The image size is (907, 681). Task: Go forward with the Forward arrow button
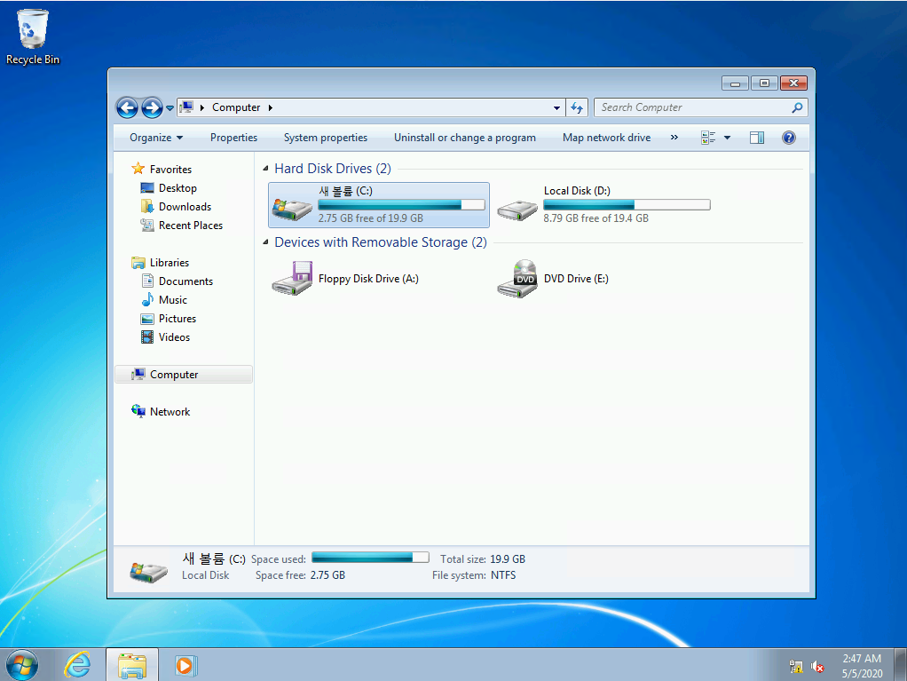pyautogui.click(x=152, y=107)
